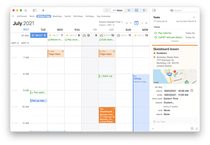Viewport: 210px width, 145px height.
Task: Mark Call BT task complete
Action: tap(155, 37)
